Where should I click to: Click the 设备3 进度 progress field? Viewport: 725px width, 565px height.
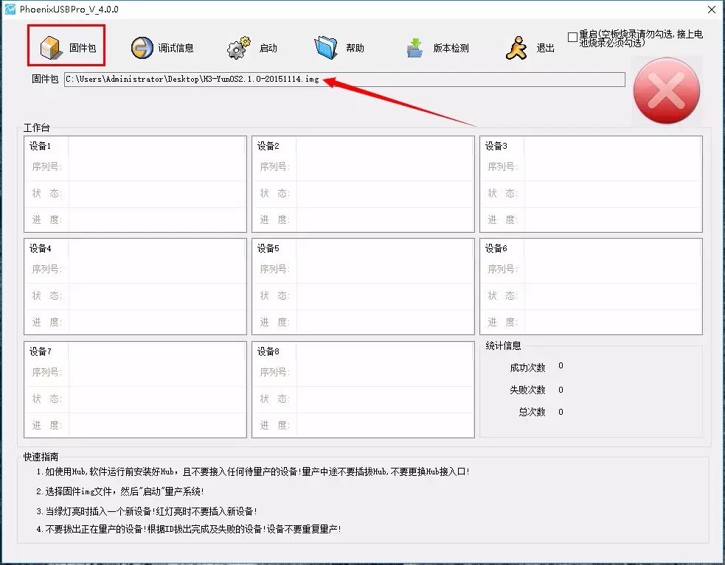(612, 220)
